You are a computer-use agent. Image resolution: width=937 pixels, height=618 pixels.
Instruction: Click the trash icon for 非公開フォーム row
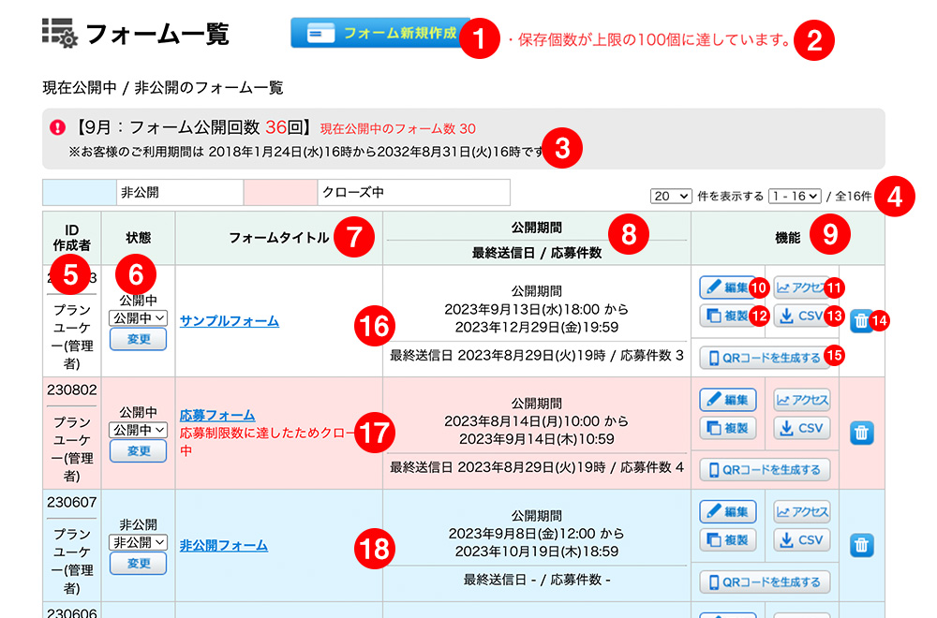pos(861,545)
